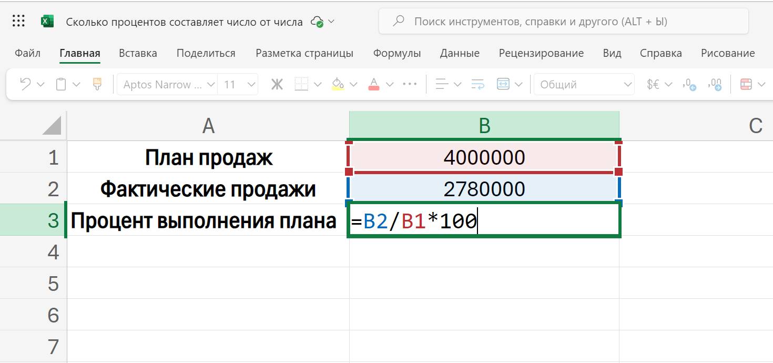Expand the save status dropdown arrow
Image resolution: width=773 pixels, height=363 pixels.
(x=331, y=22)
